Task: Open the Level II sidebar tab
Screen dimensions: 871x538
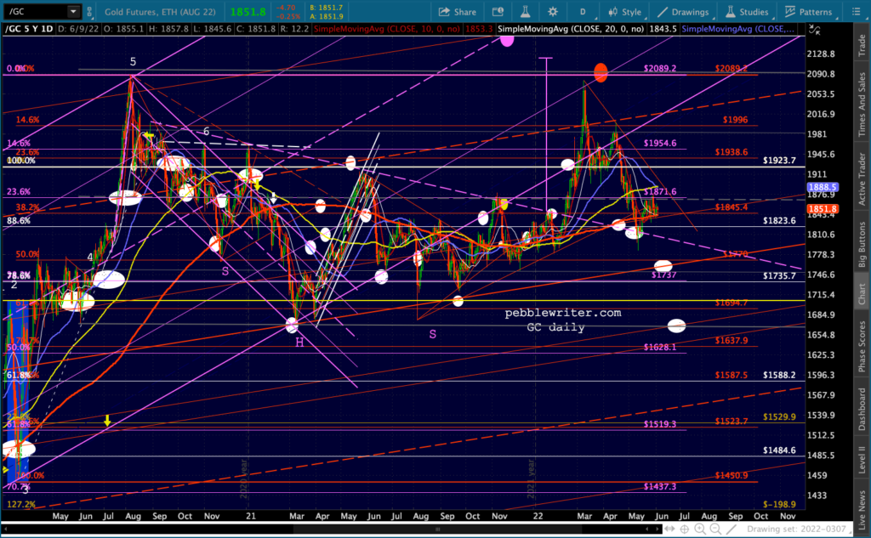Action: click(862, 461)
